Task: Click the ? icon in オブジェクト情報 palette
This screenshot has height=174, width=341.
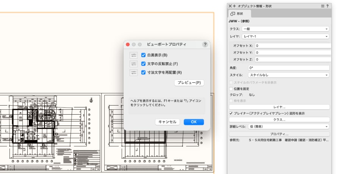Action: point(327,6)
